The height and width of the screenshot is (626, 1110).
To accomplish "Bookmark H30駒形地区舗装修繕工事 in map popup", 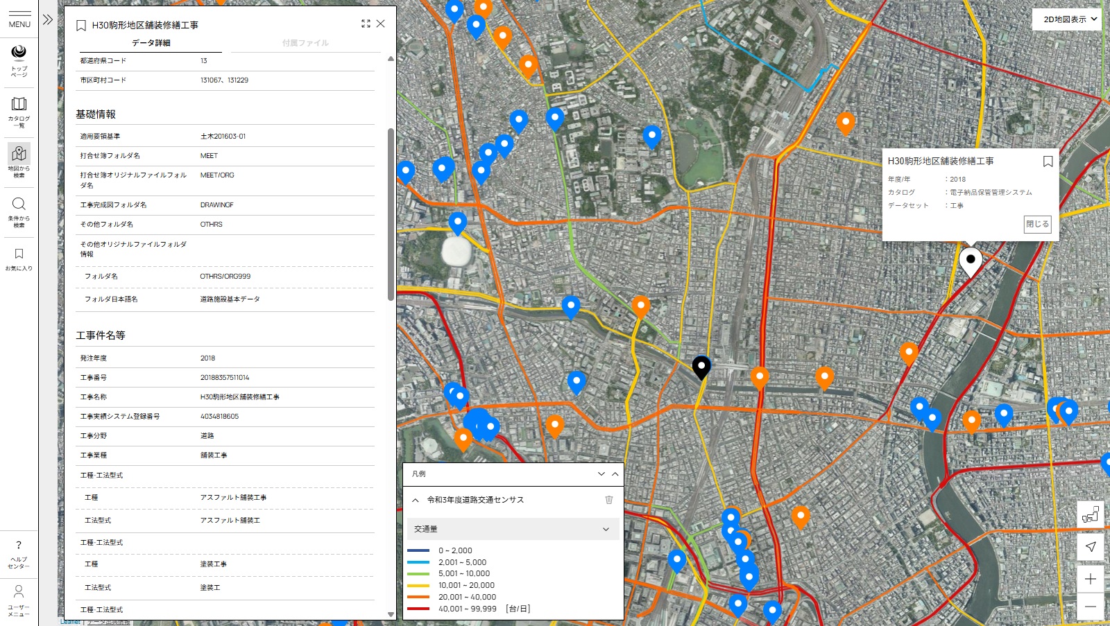I will point(1048,162).
